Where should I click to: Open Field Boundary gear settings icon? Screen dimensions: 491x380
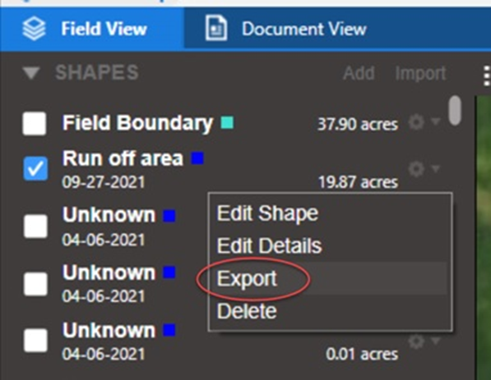416,121
